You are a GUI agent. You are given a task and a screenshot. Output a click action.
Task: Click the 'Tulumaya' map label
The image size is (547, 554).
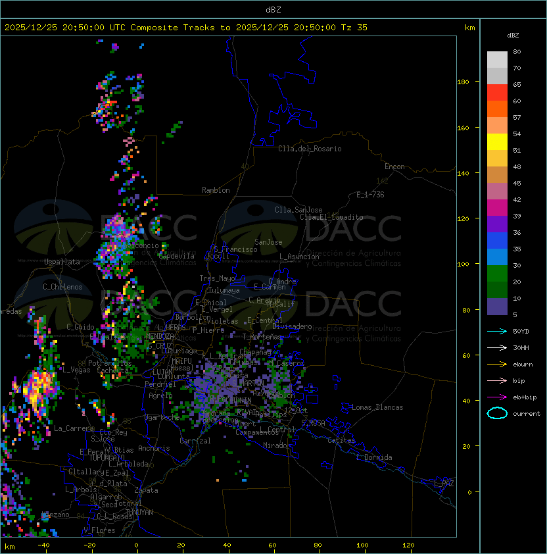[x=224, y=290]
